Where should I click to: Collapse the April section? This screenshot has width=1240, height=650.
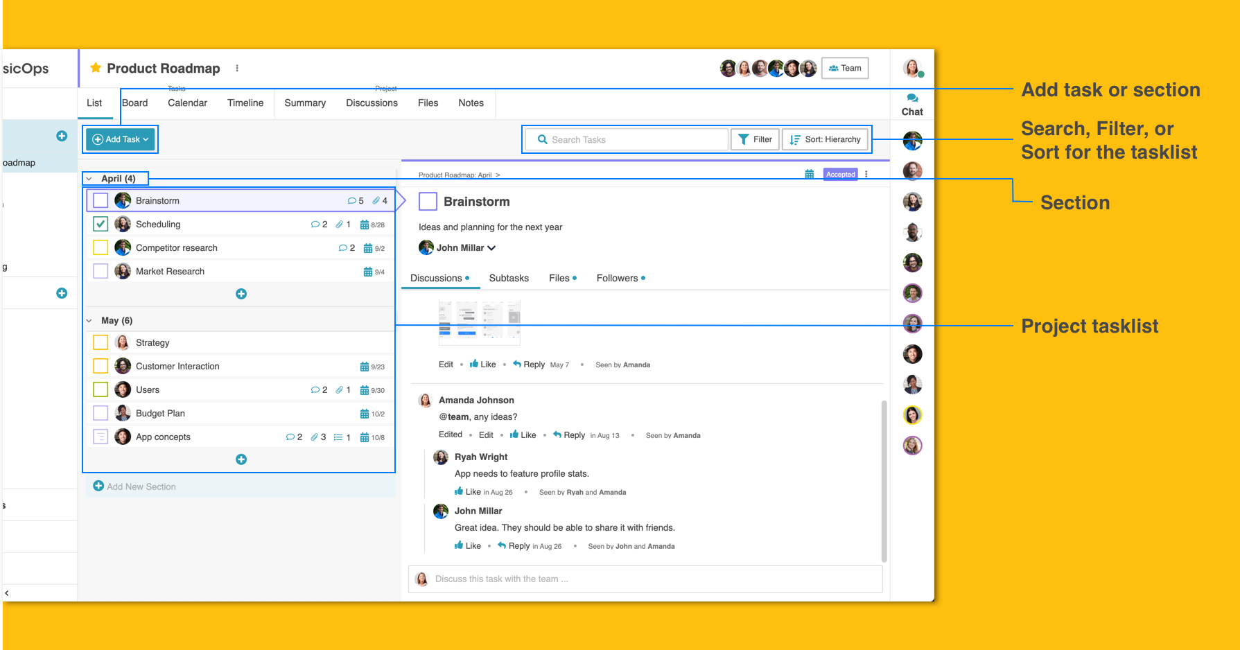pos(89,178)
